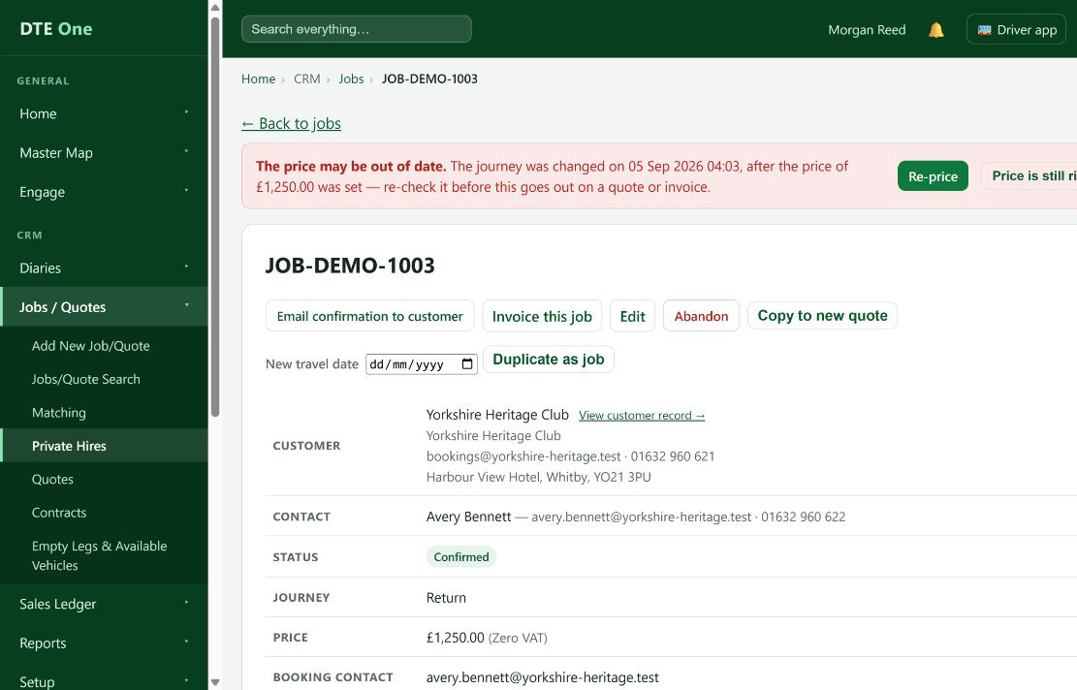Click the Re-price button

(x=933, y=176)
